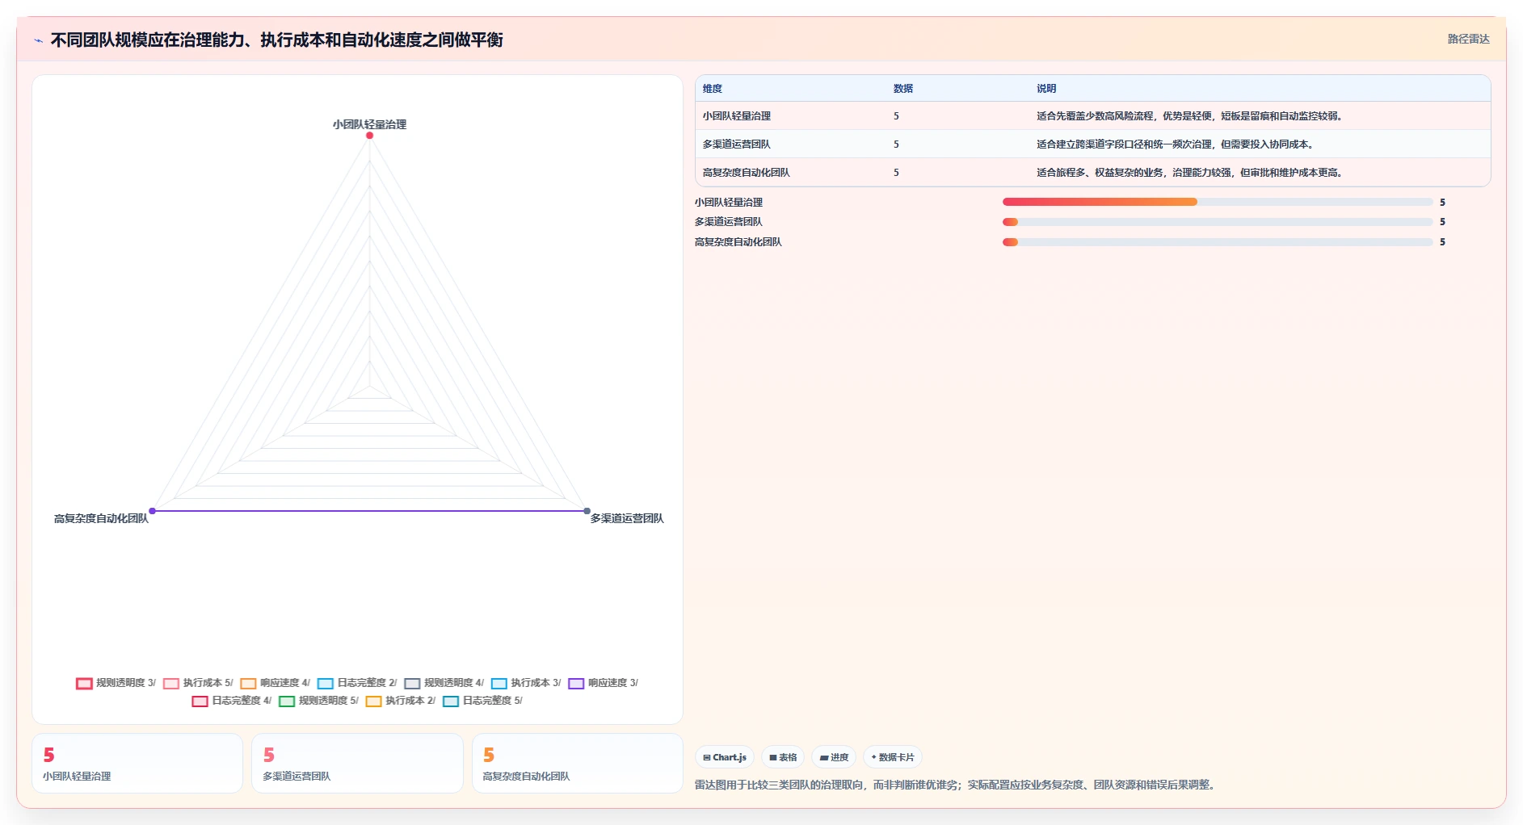This screenshot has width=1523, height=825.
Task: Hide the 执行成本 2/ legend series
Action: 401,701
